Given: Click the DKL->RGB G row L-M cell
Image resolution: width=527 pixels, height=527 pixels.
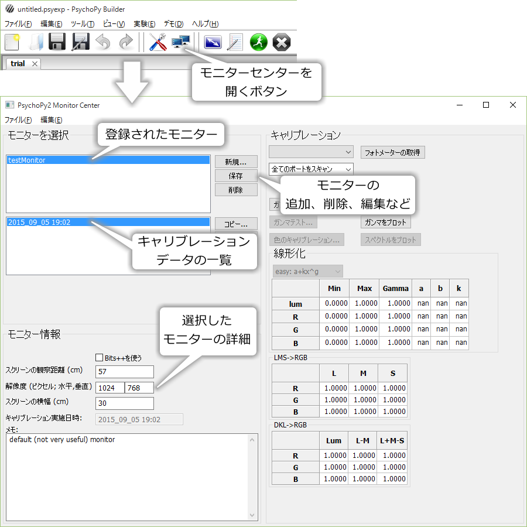Looking at the screenshot, I should [362, 467].
